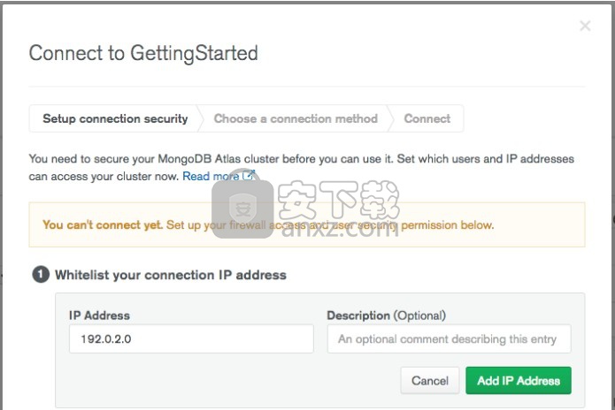Click the yellow You can't connect yet banner
This screenshot has height=410, width=615.
307,224
